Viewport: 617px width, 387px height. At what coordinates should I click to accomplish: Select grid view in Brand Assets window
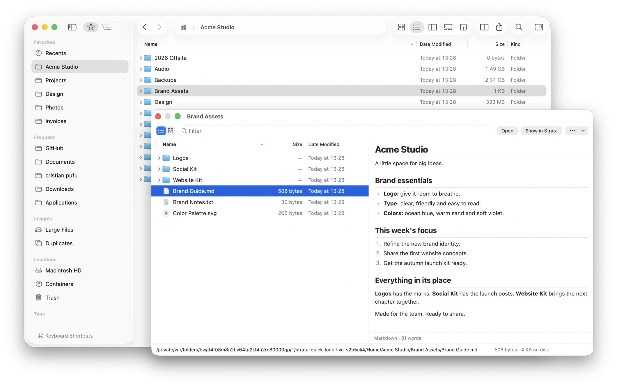point(171,131)
